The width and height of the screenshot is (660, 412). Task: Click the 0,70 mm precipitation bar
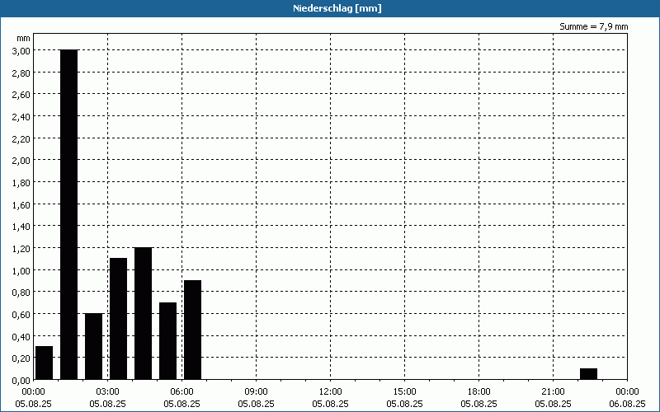coord(168,341)
